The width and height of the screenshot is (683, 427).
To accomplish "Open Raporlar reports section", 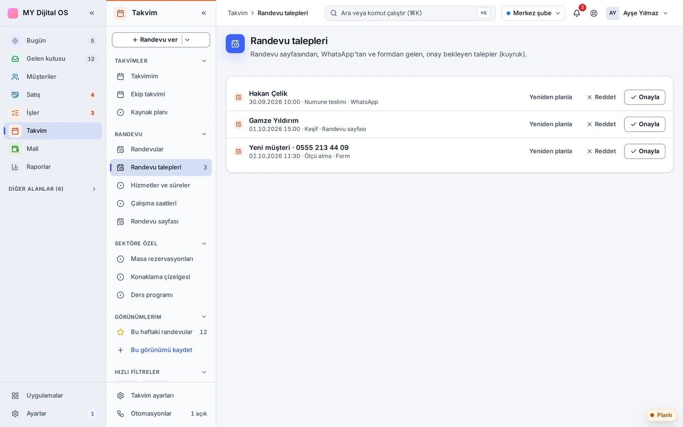I will (53, 167).
